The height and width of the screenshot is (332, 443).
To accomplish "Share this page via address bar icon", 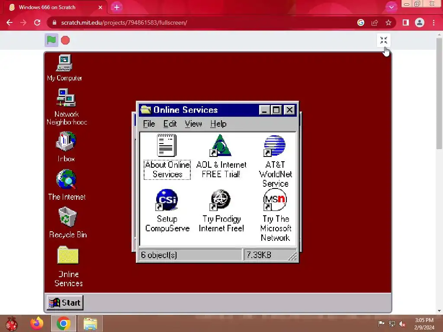I will [x=375, y=22].
